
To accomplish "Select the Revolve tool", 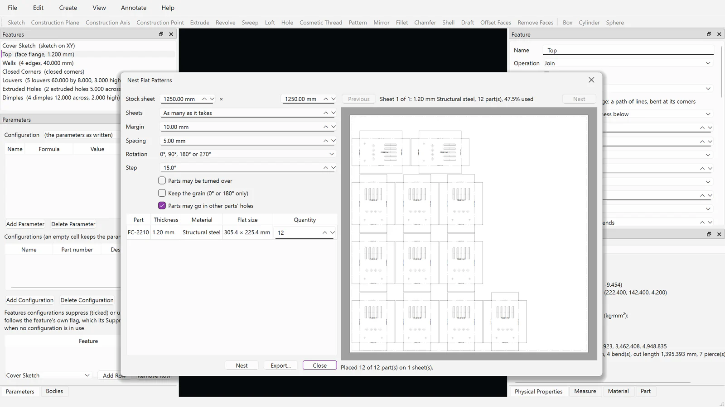I will point(226,22).
